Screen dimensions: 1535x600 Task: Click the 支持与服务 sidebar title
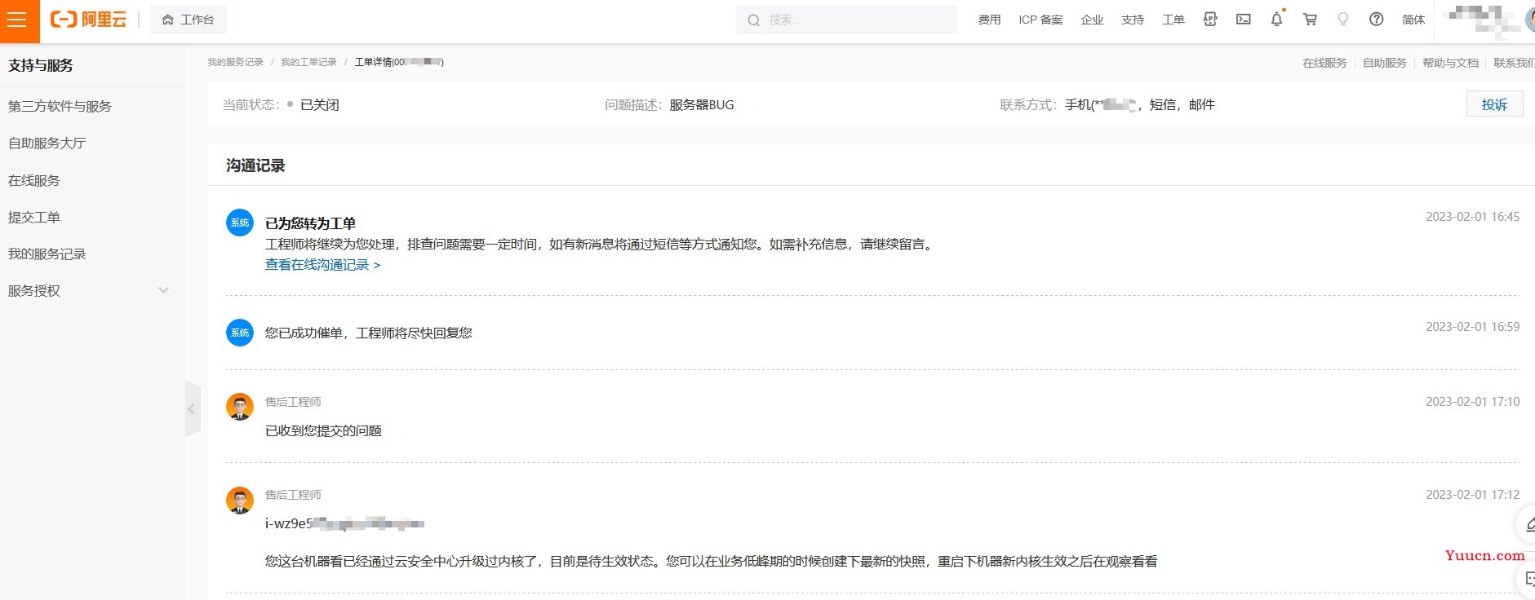click(x=41, y=65)
